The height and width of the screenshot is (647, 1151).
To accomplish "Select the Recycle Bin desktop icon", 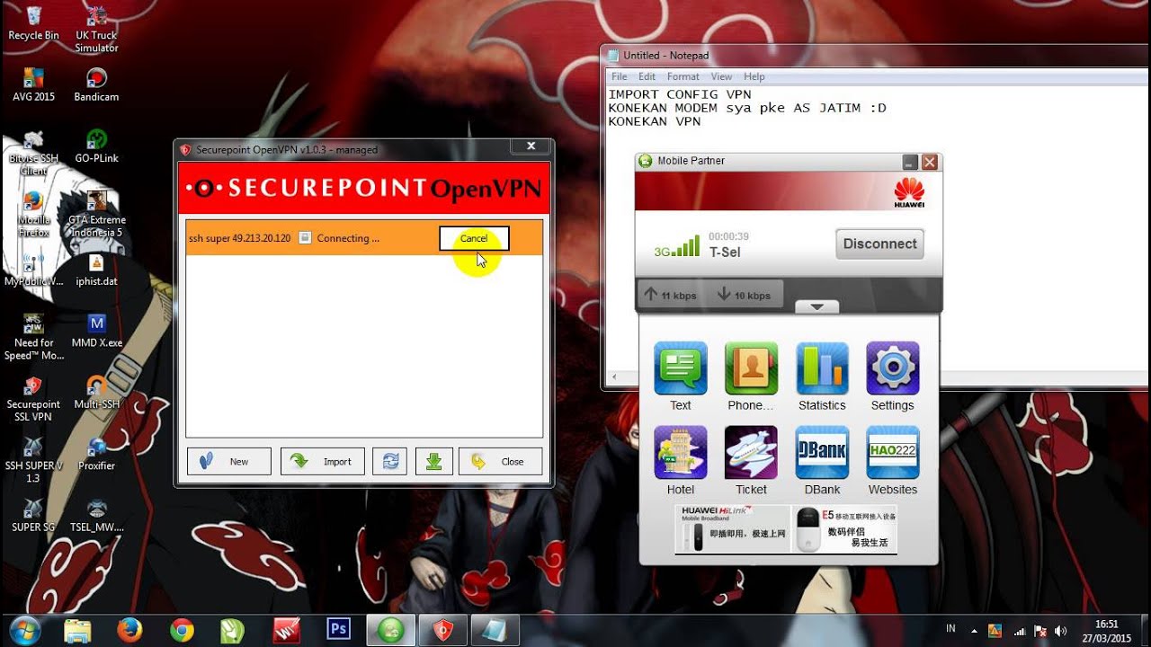I will pos(33,23).
